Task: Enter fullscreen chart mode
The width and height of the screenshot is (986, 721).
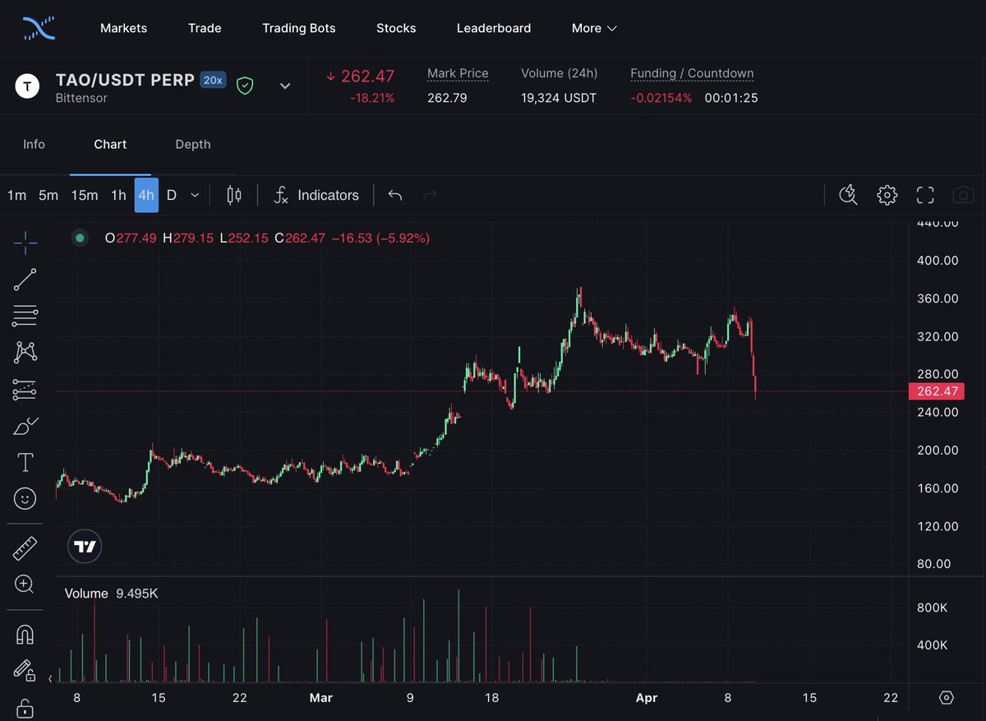Action: [925, 195]
